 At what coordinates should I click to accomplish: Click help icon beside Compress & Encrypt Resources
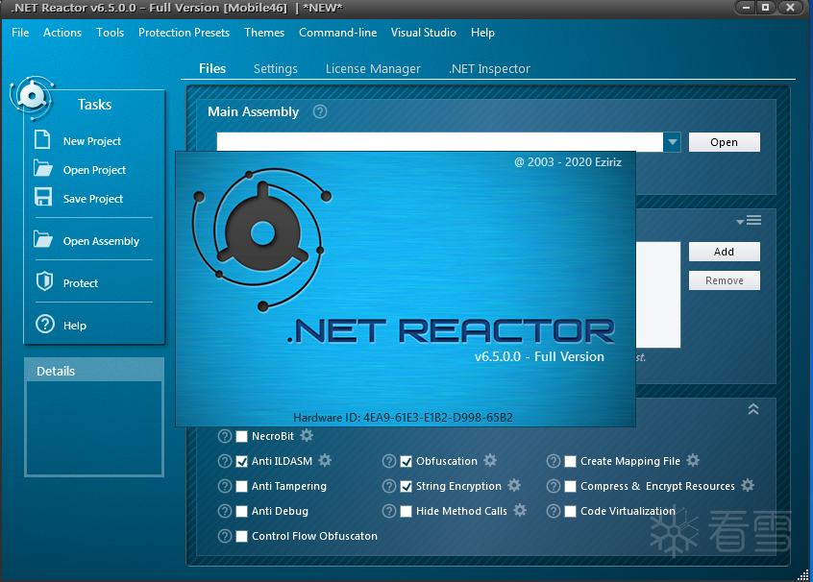coord(554,486)
